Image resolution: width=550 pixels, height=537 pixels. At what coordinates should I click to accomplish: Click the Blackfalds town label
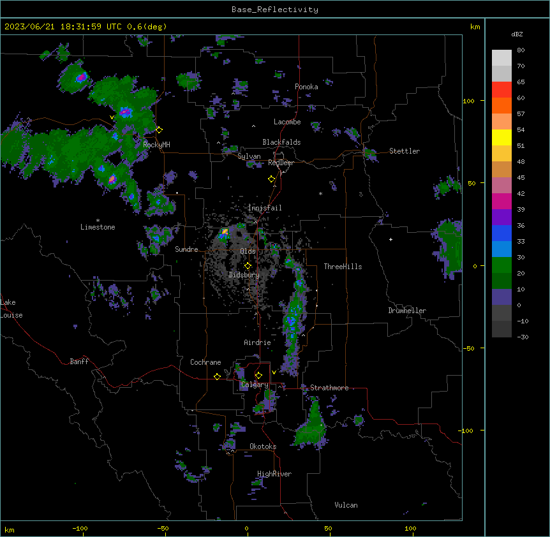281,142
